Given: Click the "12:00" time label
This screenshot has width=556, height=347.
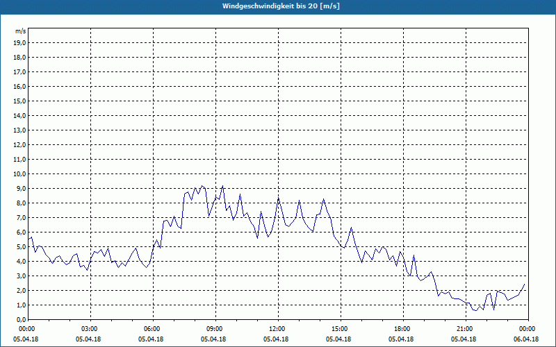Looking at the screenshot, I should coord(276,329).
